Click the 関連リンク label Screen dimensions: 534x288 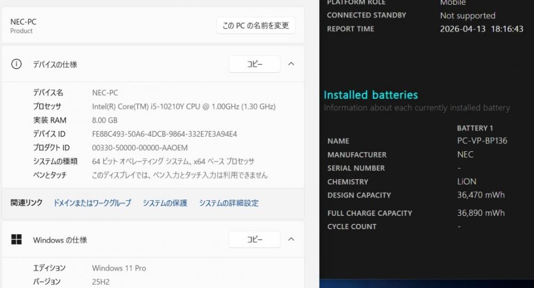(x=27, y=203)
